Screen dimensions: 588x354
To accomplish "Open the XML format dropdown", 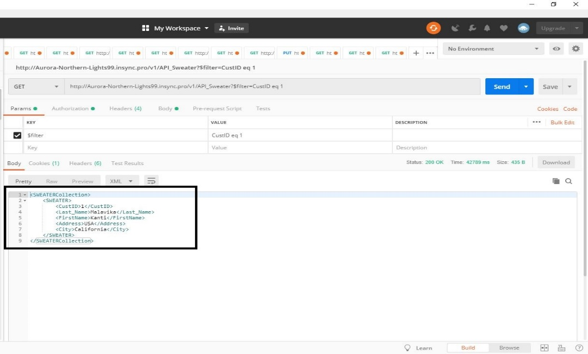I will coord(122,181).
